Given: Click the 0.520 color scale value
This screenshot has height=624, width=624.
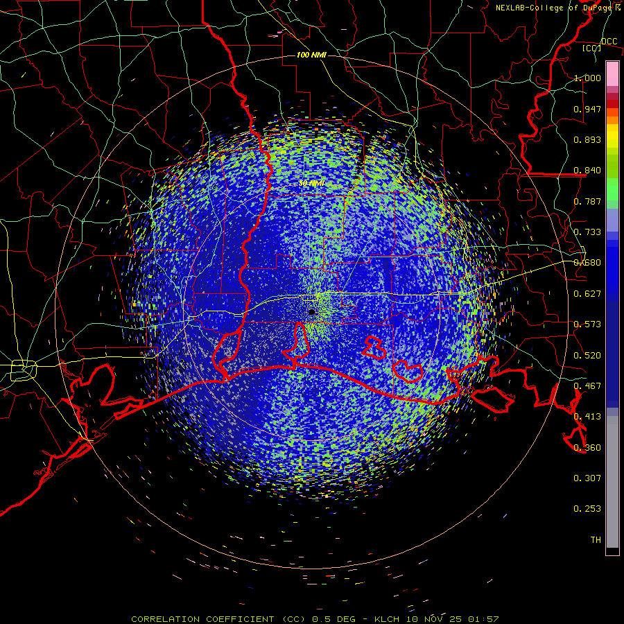Looking at the screenshot, I should coord(587,356).
